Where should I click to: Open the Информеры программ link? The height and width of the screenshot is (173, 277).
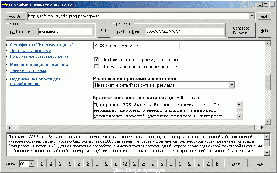[31, 51]
